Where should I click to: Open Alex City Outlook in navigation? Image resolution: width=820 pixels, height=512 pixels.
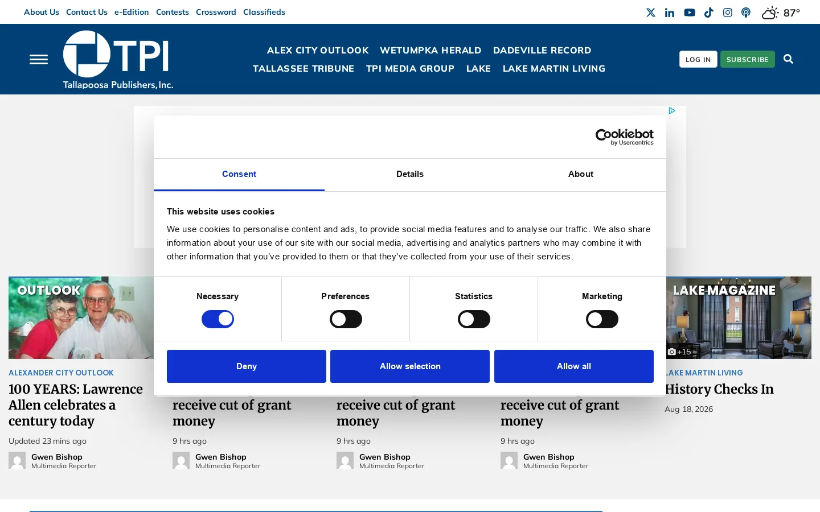pyautogui.click(x=318, y=50)
